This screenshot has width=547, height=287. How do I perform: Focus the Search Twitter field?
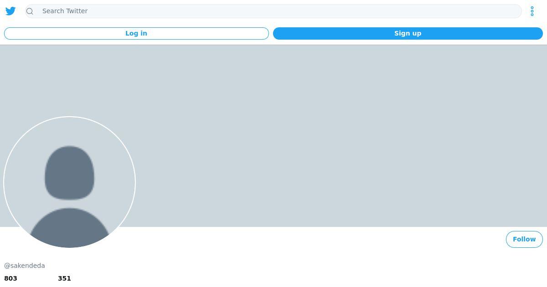pyautogui.click(x=273, y=11)
